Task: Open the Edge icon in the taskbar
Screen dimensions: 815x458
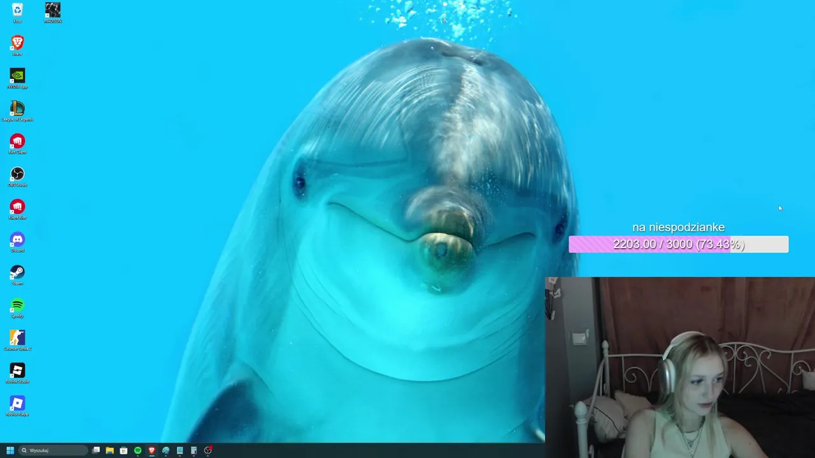Action: 166,450
